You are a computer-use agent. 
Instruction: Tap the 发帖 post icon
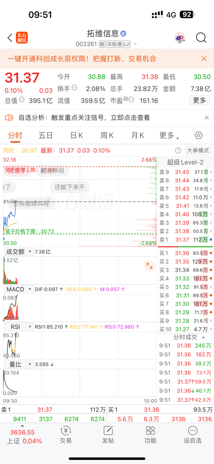tap(108, 435)
